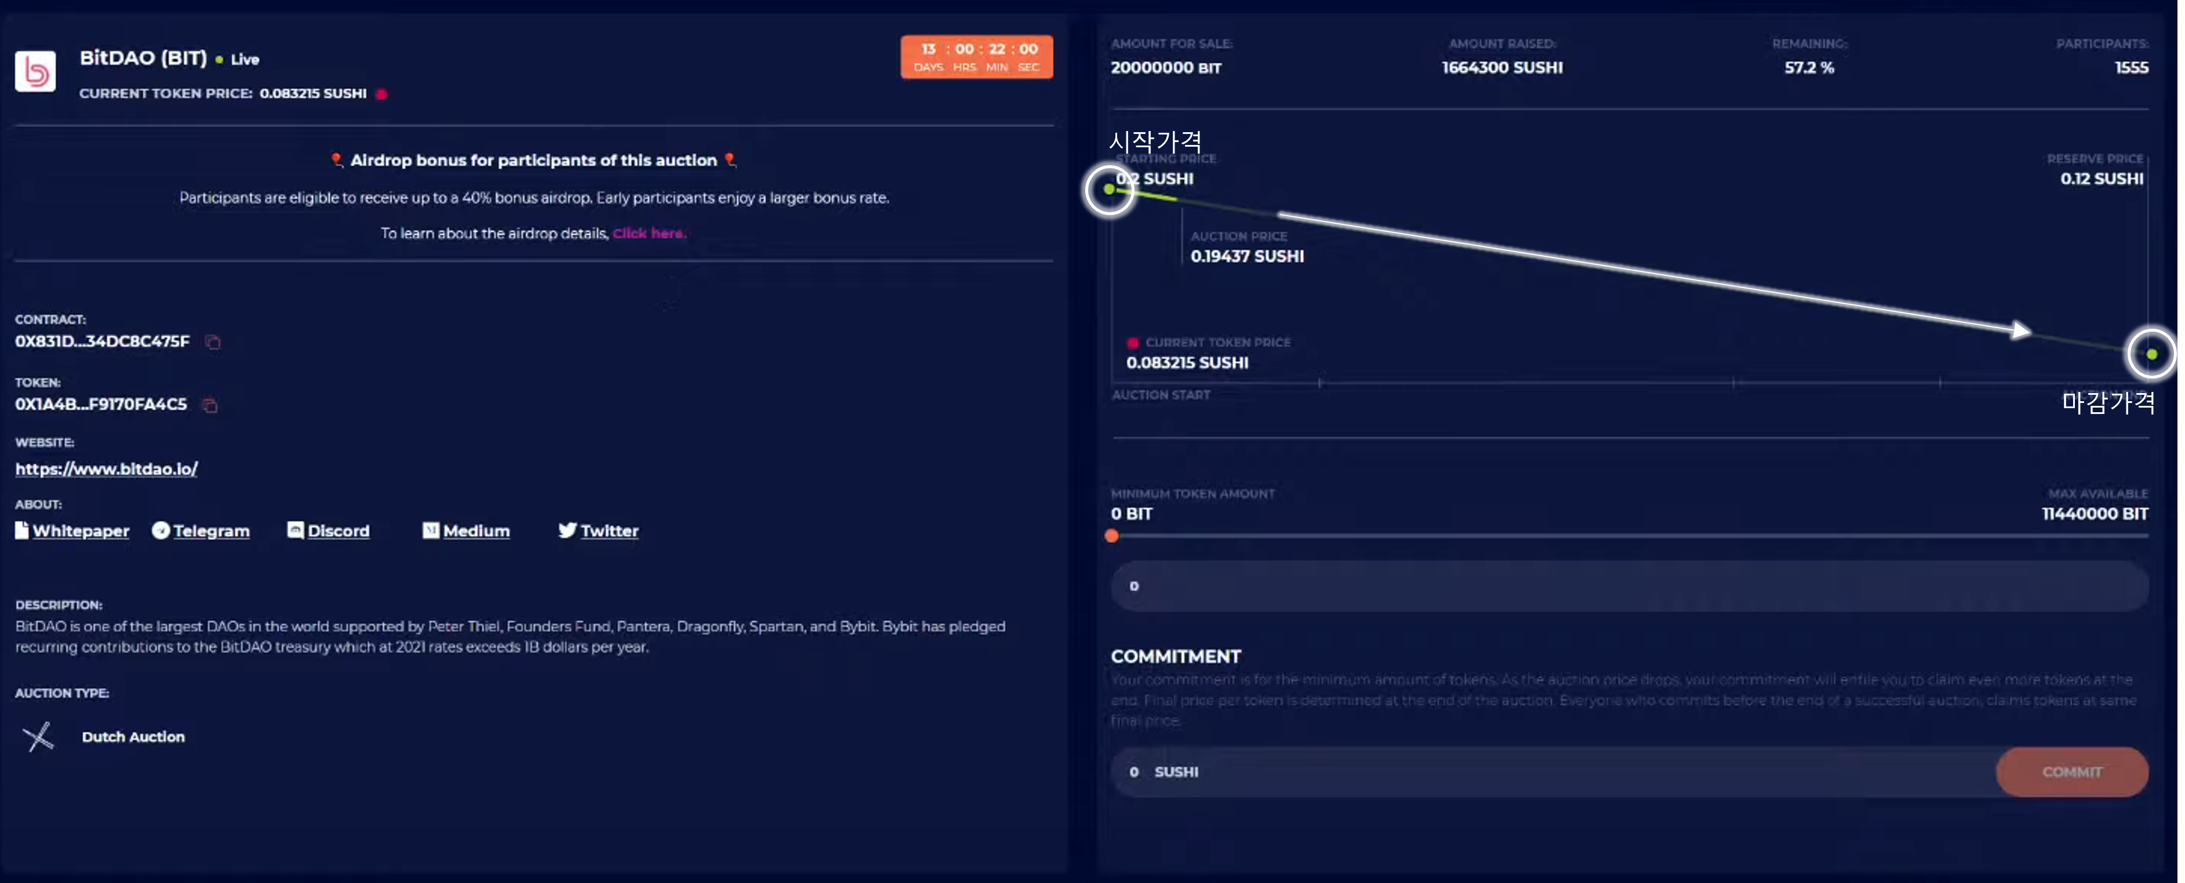Screen dimensions: 2185x883
Task: Open the bitdao.io website link
Action: click(x=106, y=469)
